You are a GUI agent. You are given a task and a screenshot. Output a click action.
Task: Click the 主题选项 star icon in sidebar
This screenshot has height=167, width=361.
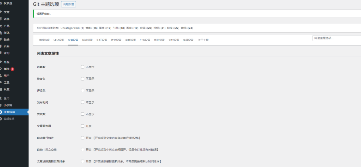[1, 112]
